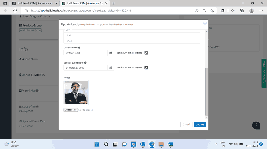Screen dimensions: 267x149
Task: Uncheck special event auto email wishes checkbox
Action: tap(146, 68)
